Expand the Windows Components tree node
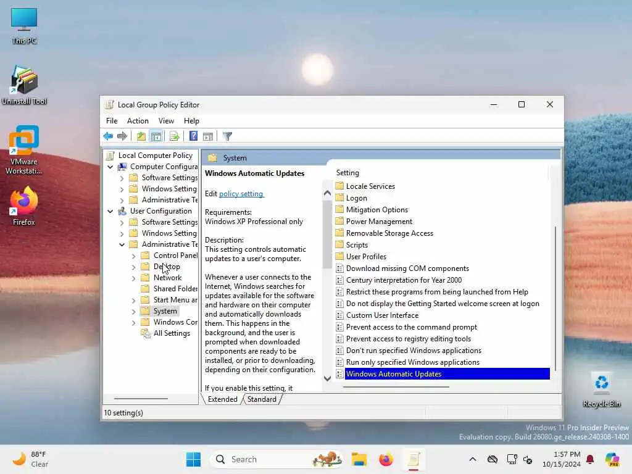 pyautogui.click(x=133, y=322)
